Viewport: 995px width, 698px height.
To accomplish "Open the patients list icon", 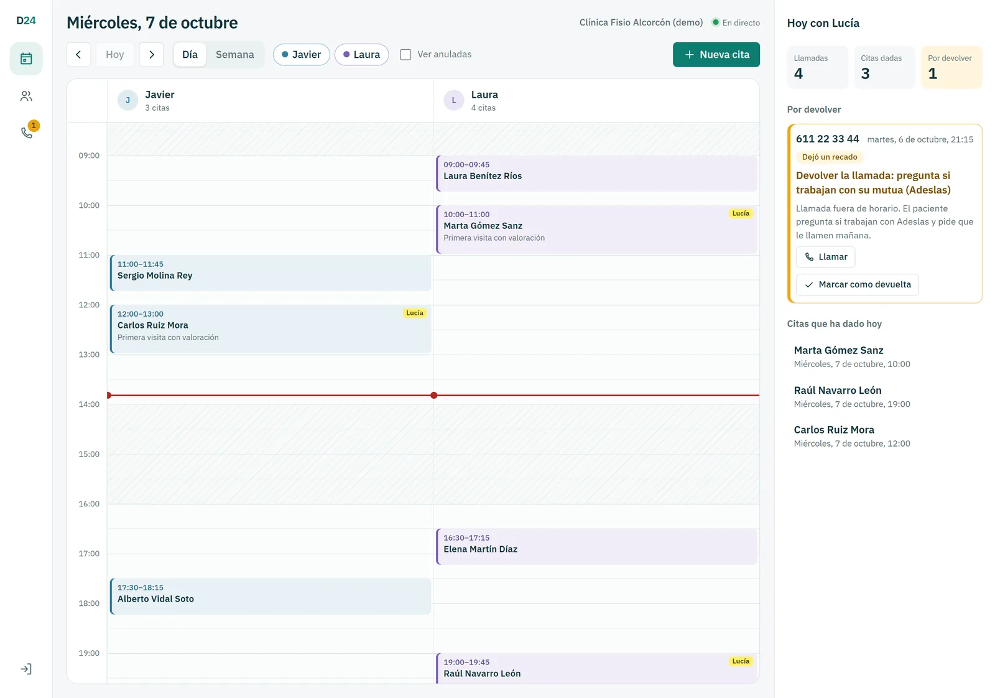I will [26, 96].
